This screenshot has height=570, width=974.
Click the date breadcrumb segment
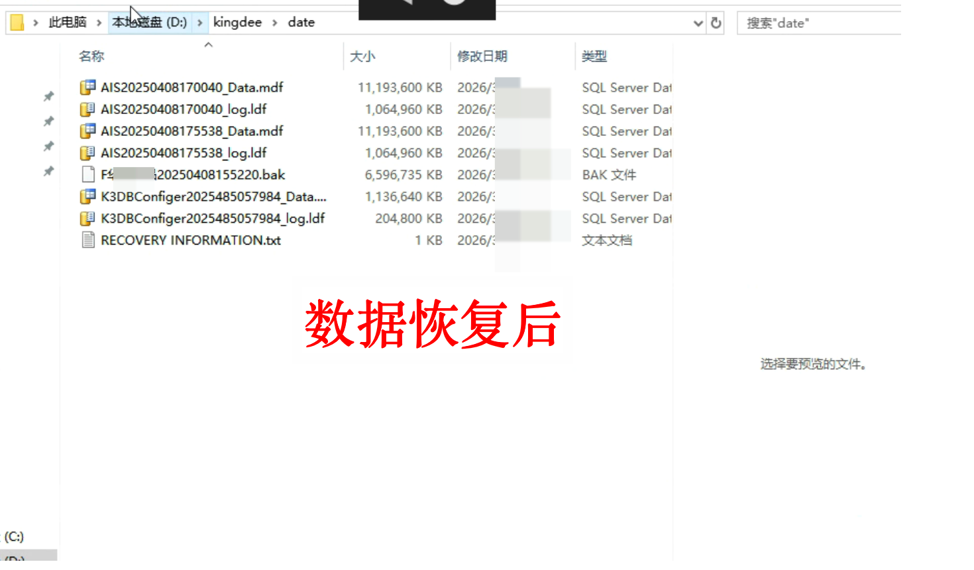click(301, 23)
